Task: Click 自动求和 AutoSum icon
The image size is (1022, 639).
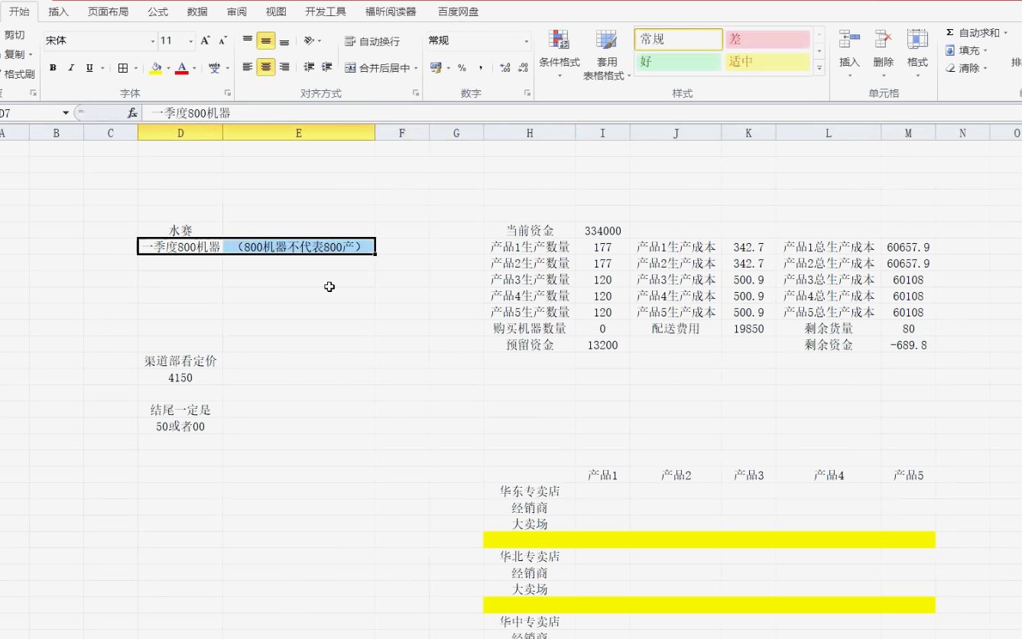Action: click(950, 33)
